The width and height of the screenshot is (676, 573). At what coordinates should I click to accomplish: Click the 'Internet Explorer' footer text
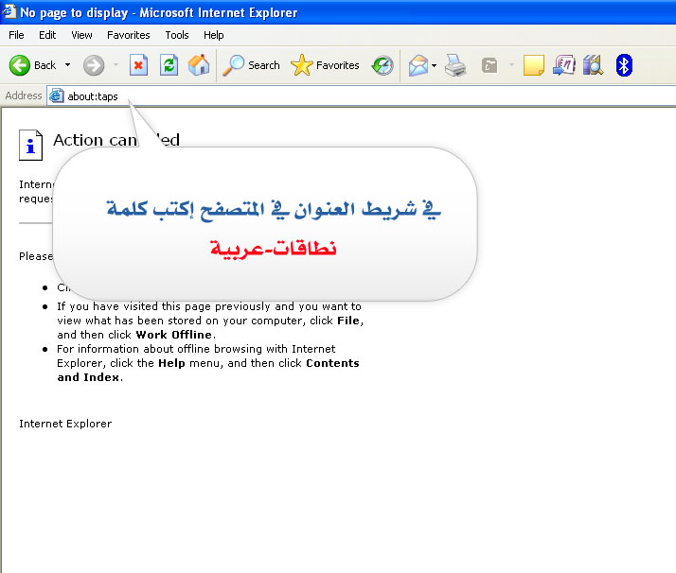point(65,424)
